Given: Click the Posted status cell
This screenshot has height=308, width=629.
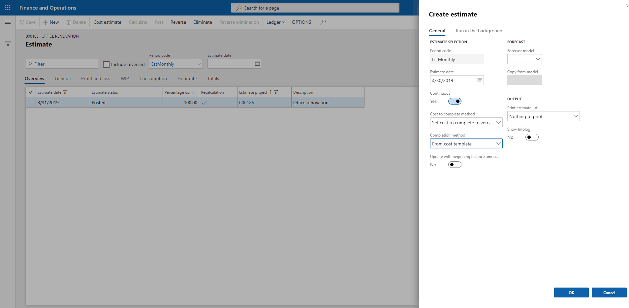Looking at the screenshot, I should click(x=126, y=103).
